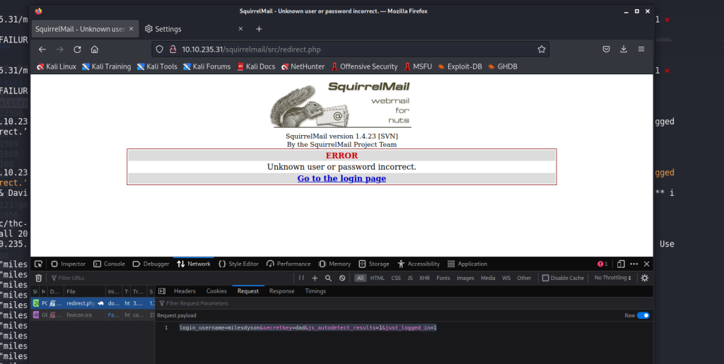
Task: Switch to the Inspector panel
Action: click(68, 264)
